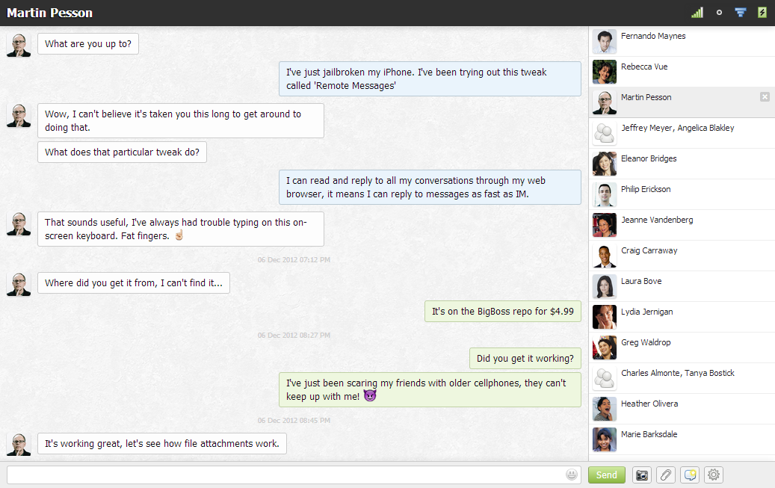
Task: Open conversation with Fernando Maynes
Action: click(652, 37)
